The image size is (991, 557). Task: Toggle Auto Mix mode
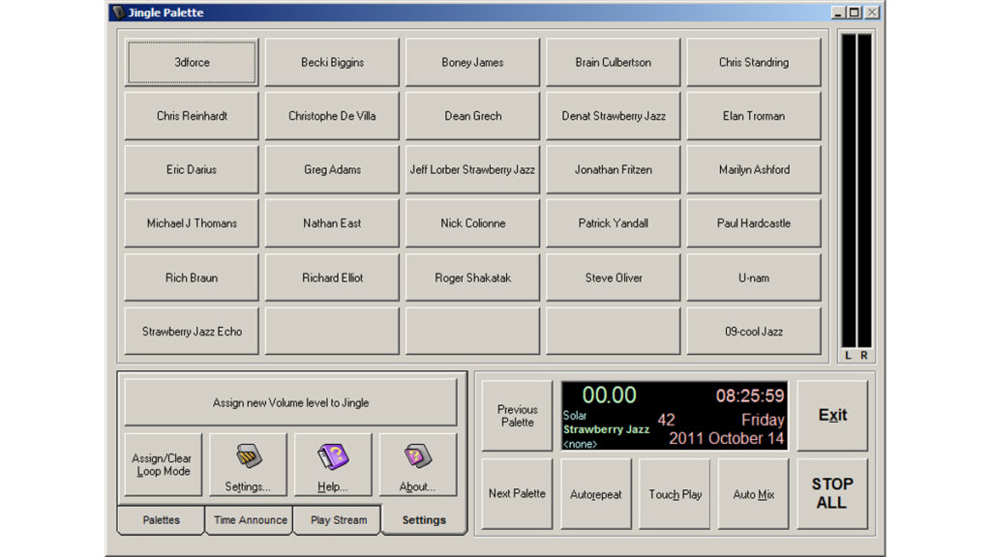coord(753,494)
